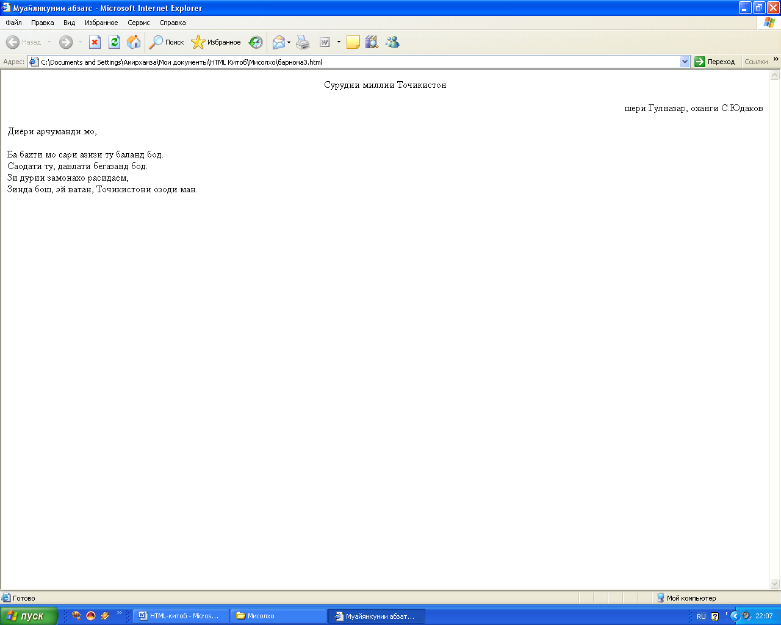Click the line 'Саодати ту, давлати бегазанд бод.'
Screen dimensions: 781x625
click(x=77, y=166)
